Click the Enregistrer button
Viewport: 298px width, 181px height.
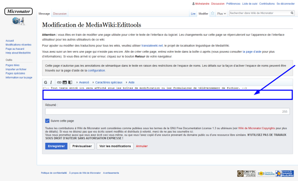56,146
